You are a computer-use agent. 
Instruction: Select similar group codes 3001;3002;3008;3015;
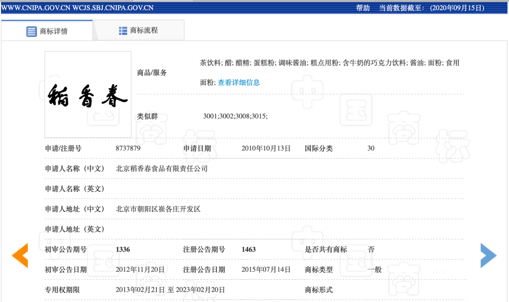pyautogui.click(x=235, y=116)
